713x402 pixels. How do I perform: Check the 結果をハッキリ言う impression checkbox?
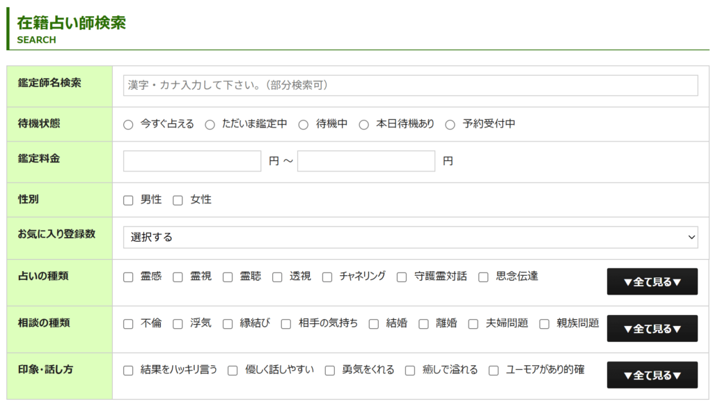[128, 370]
